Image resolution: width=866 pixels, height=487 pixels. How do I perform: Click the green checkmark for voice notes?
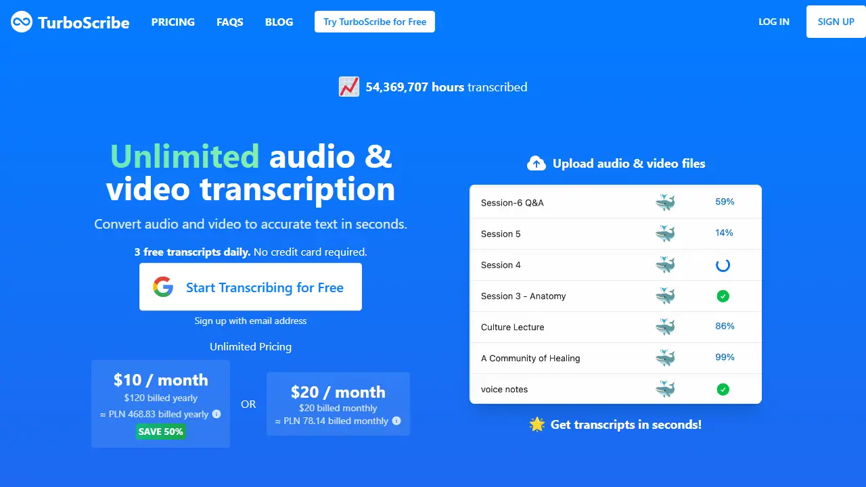pos(723,390)
